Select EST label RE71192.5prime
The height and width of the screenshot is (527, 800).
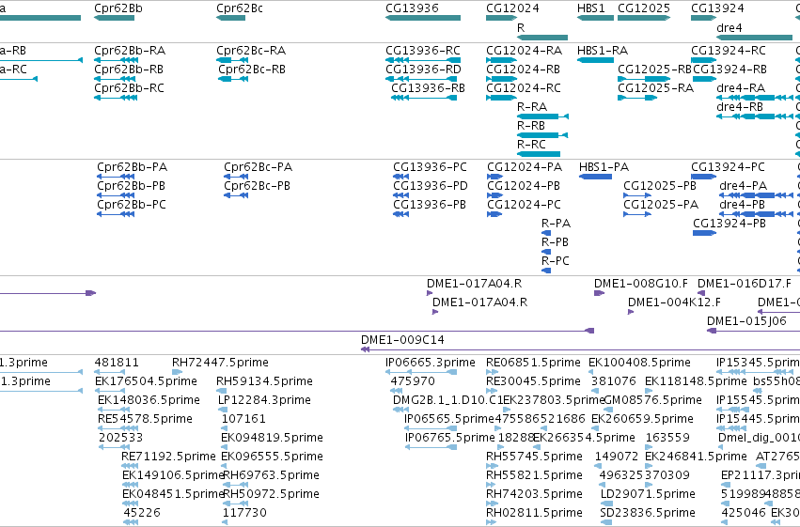click(x=168, y=457)
